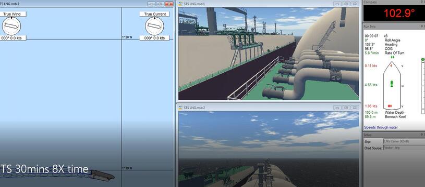
Task: Click the 'Heading' label in Run Info
Action: [391, 45]
